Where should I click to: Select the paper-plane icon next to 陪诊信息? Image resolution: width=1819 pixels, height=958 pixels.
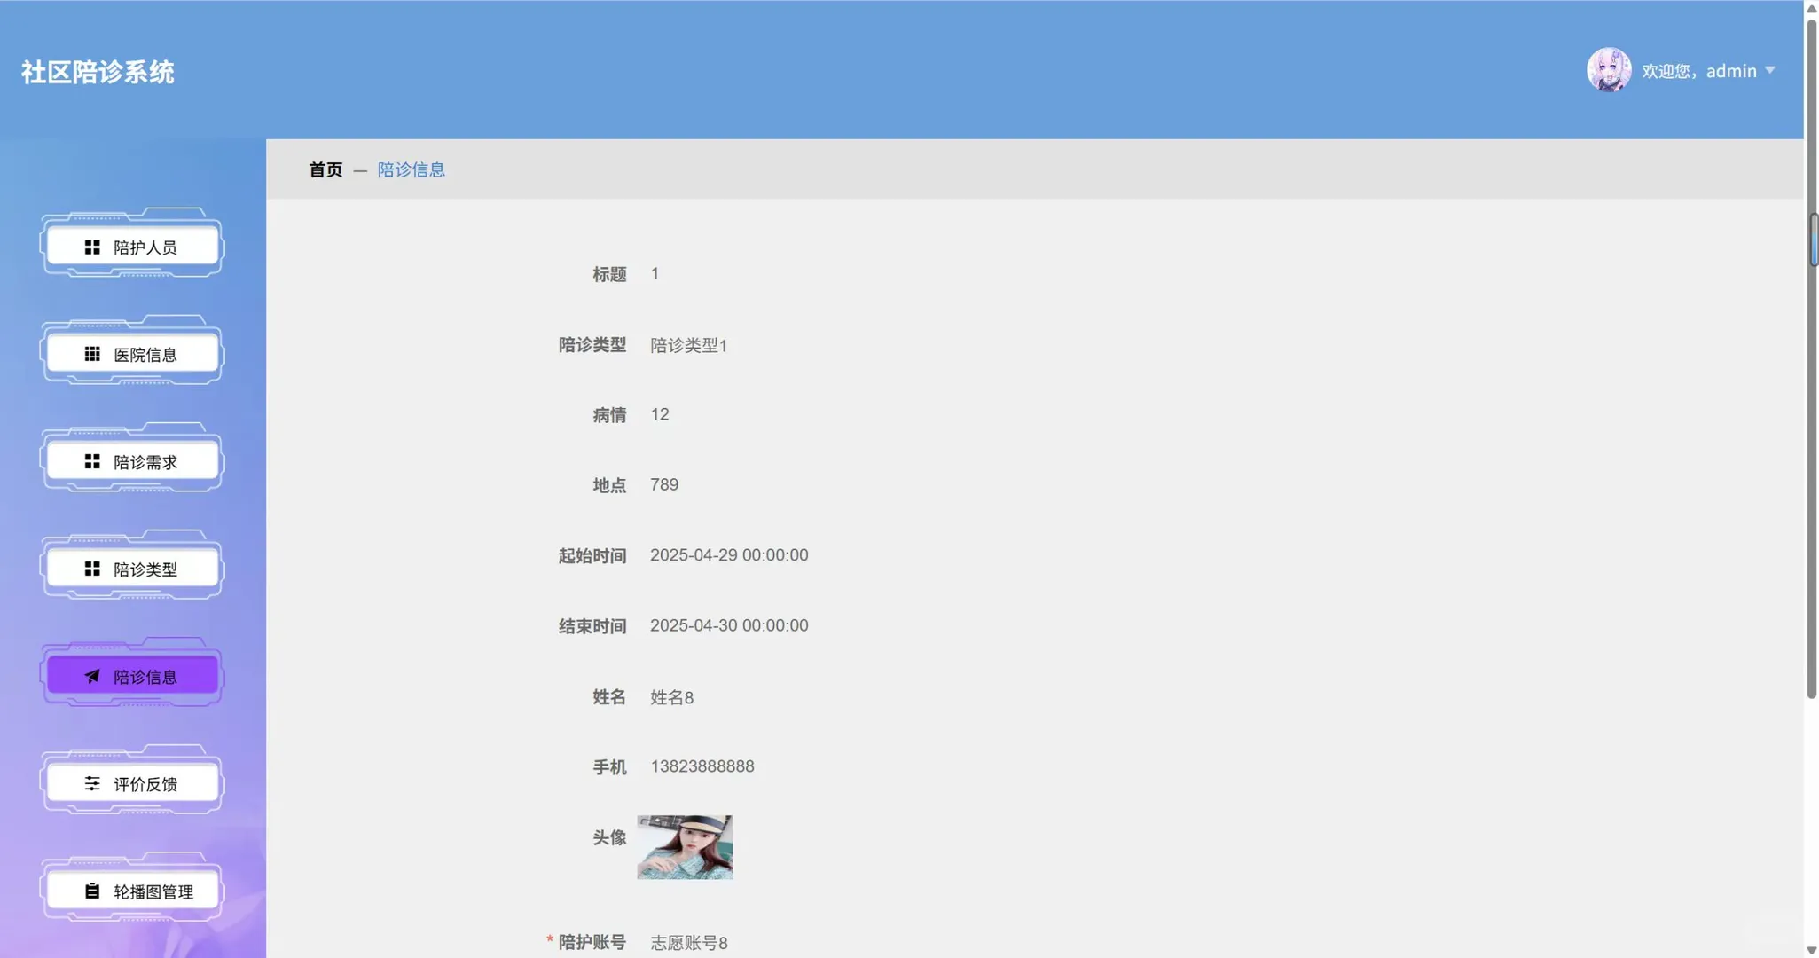point(92,676)
